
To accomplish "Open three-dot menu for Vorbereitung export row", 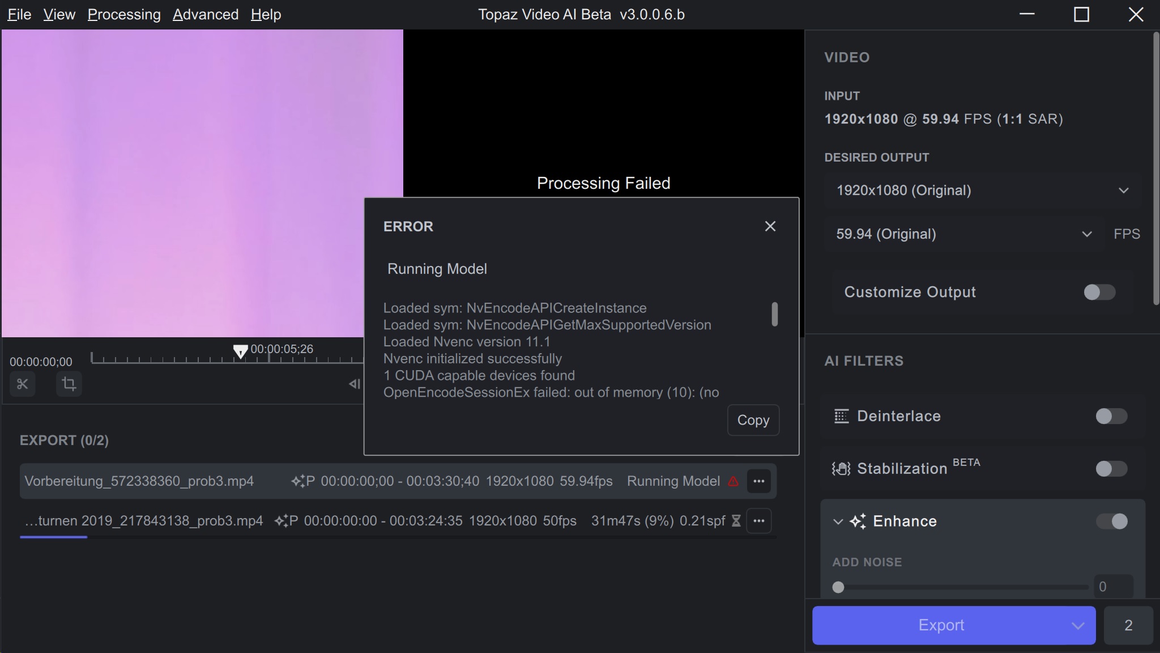I will (x=759, y=481).
